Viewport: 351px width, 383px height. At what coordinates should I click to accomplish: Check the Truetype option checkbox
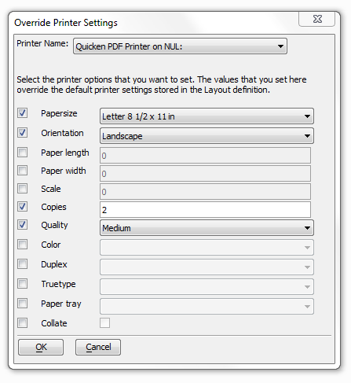(x=22, y=284)
